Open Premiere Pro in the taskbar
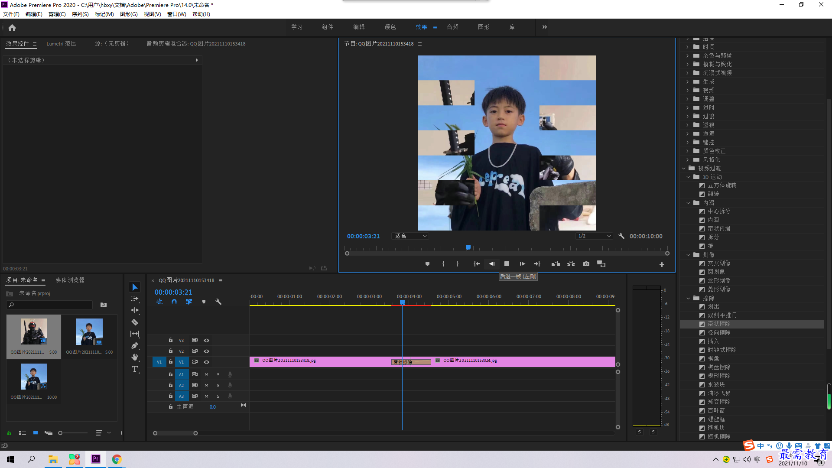Image resolution: width=832 pixels, height=468 pixels. 96,459
